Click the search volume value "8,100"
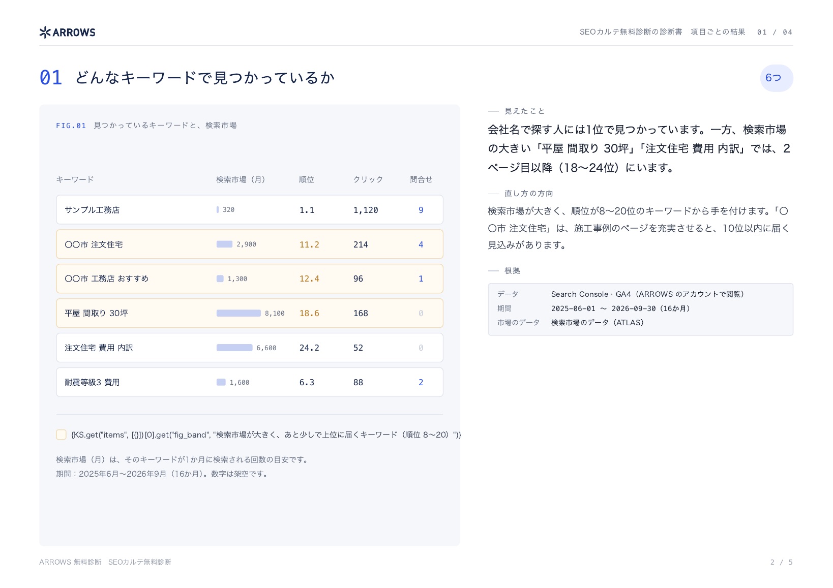The width and height of the screenshot is (833, 588). pos(275,313)
